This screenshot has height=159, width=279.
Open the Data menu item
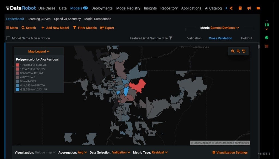point(63,8)
